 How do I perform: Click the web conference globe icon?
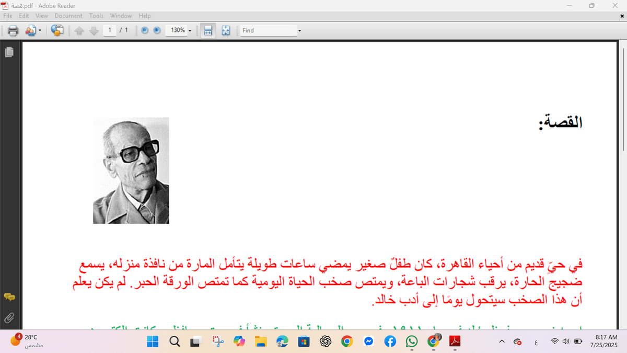pos(57,30)
